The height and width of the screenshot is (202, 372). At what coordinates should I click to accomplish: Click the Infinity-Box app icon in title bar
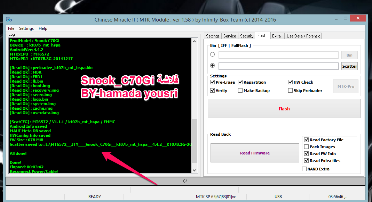(9, 19)
